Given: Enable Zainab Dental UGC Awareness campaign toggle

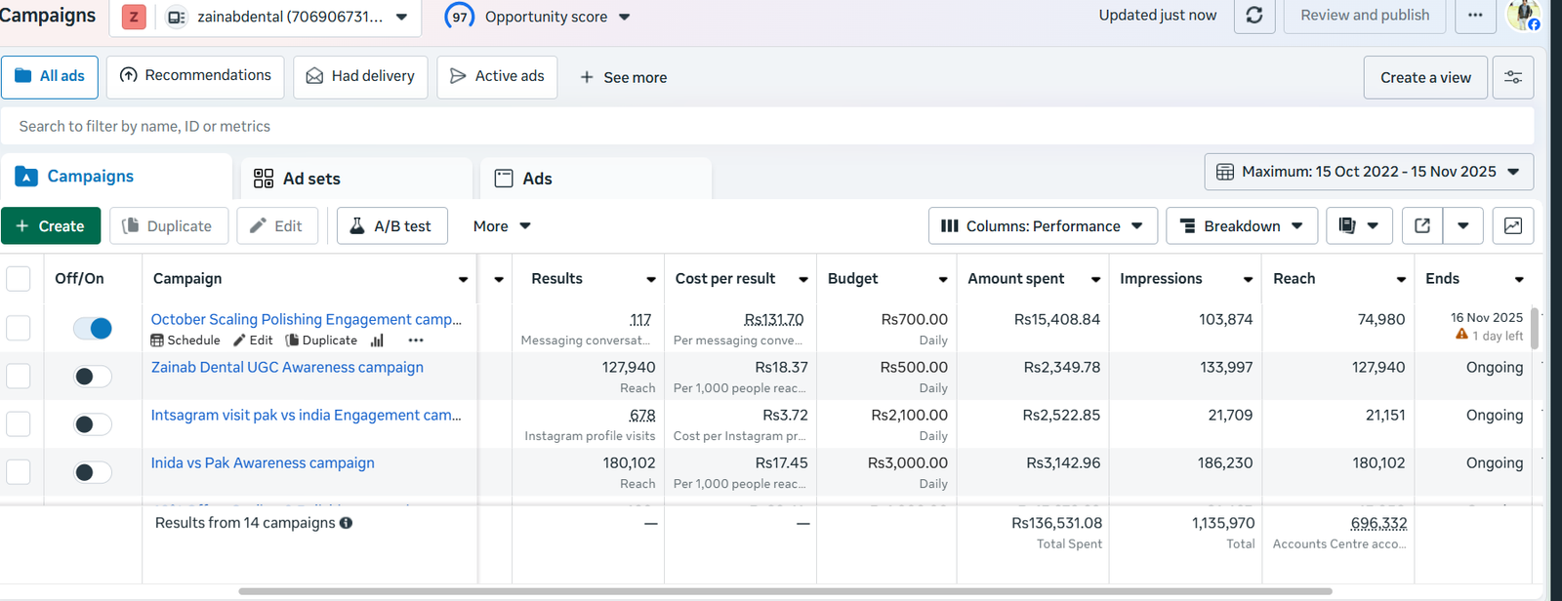Looking at the screenshot, I should 93,377.
